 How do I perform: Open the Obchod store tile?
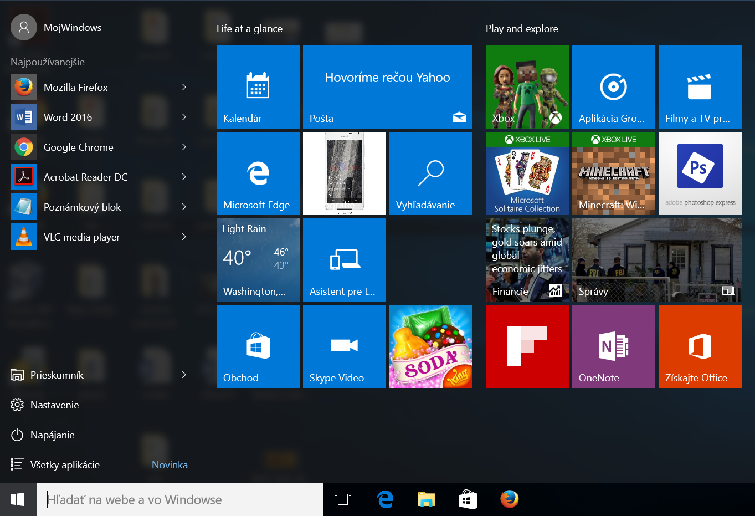(x=258, y=346)
